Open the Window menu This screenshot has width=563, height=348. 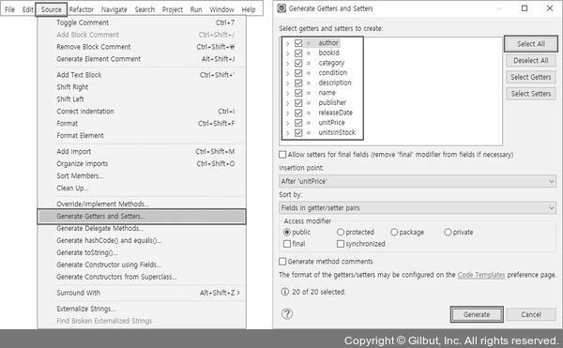[221, 9]
